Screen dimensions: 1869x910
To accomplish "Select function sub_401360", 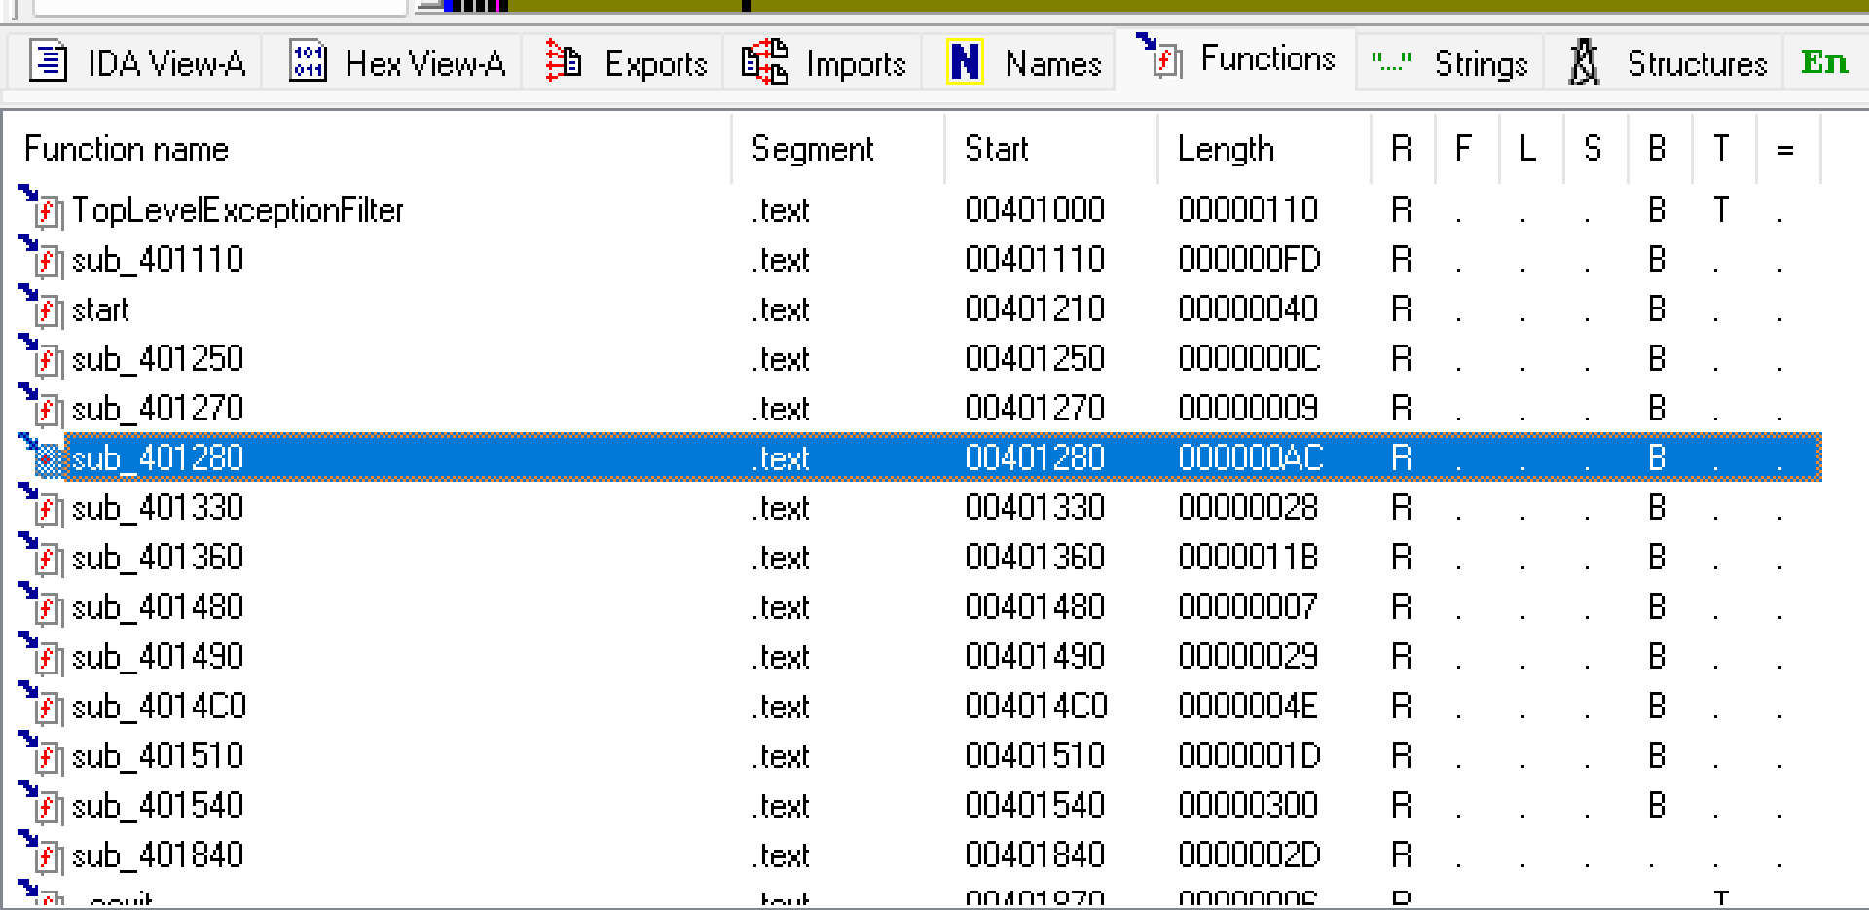I will tap(158, 558).
